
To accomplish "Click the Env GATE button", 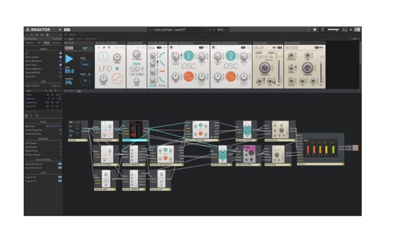I will (x=152, y=86).
